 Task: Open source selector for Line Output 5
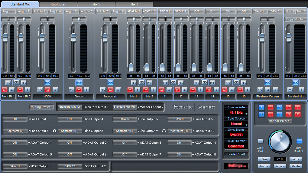(125, 119)
